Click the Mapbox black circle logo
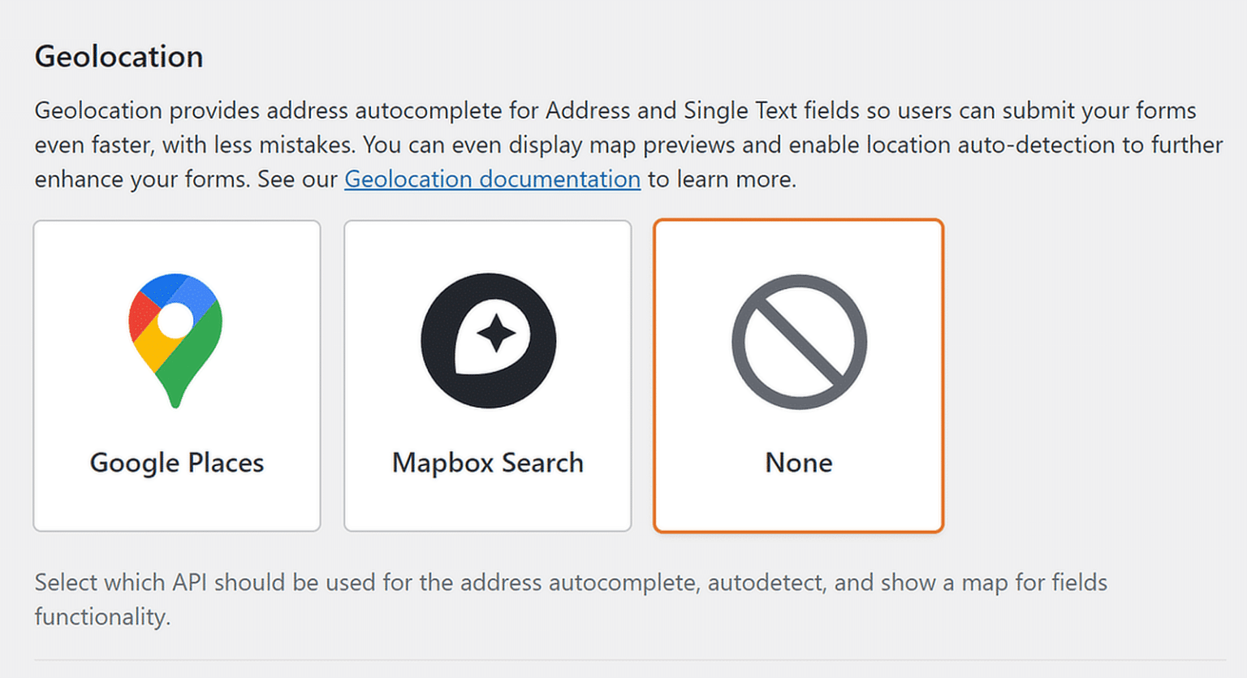The width and height of the screenshot is (1247, 678). (488, 340)
